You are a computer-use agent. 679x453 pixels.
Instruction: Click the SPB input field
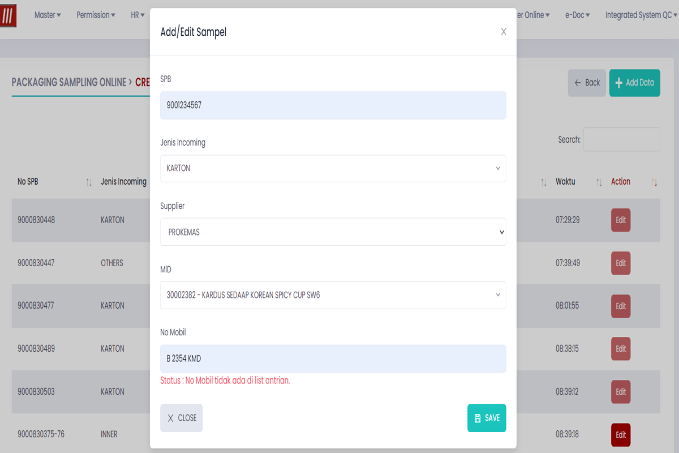[x=333, y=105]
